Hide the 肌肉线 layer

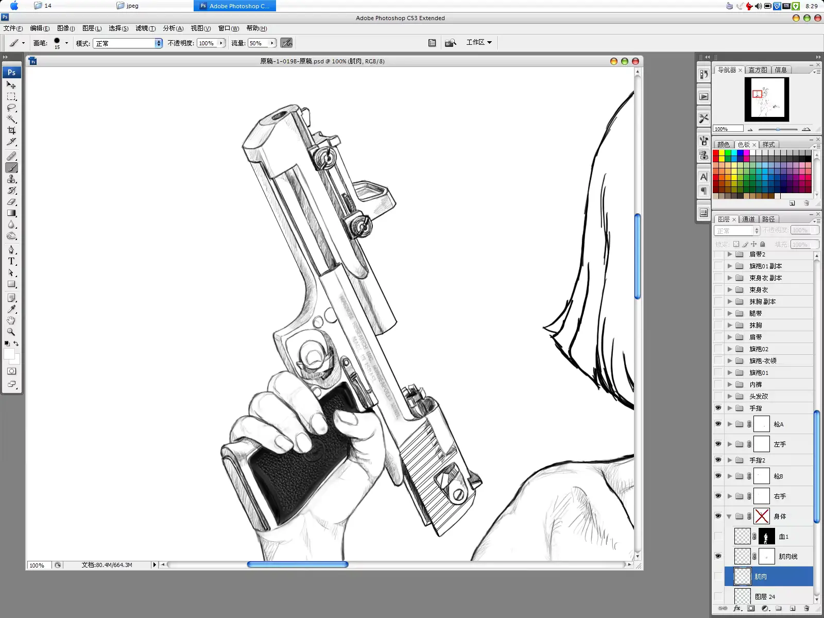[718, 556]
